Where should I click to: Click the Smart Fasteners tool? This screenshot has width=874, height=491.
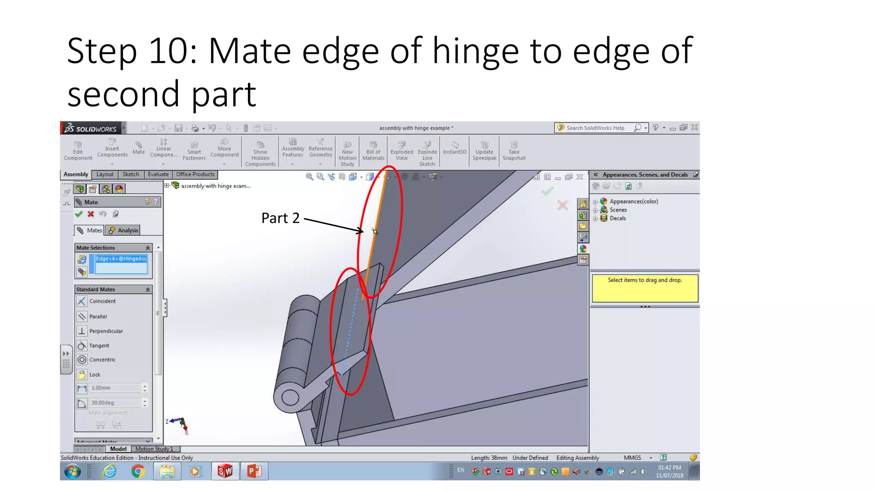point(194,151)
